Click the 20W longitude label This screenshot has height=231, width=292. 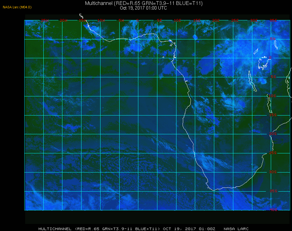[64, 20]
